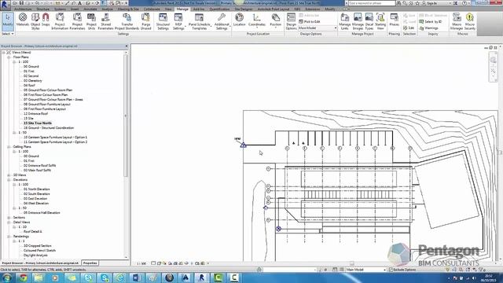
Task: Open Chrome from the taskbar
Action: (x=23, y=277)
